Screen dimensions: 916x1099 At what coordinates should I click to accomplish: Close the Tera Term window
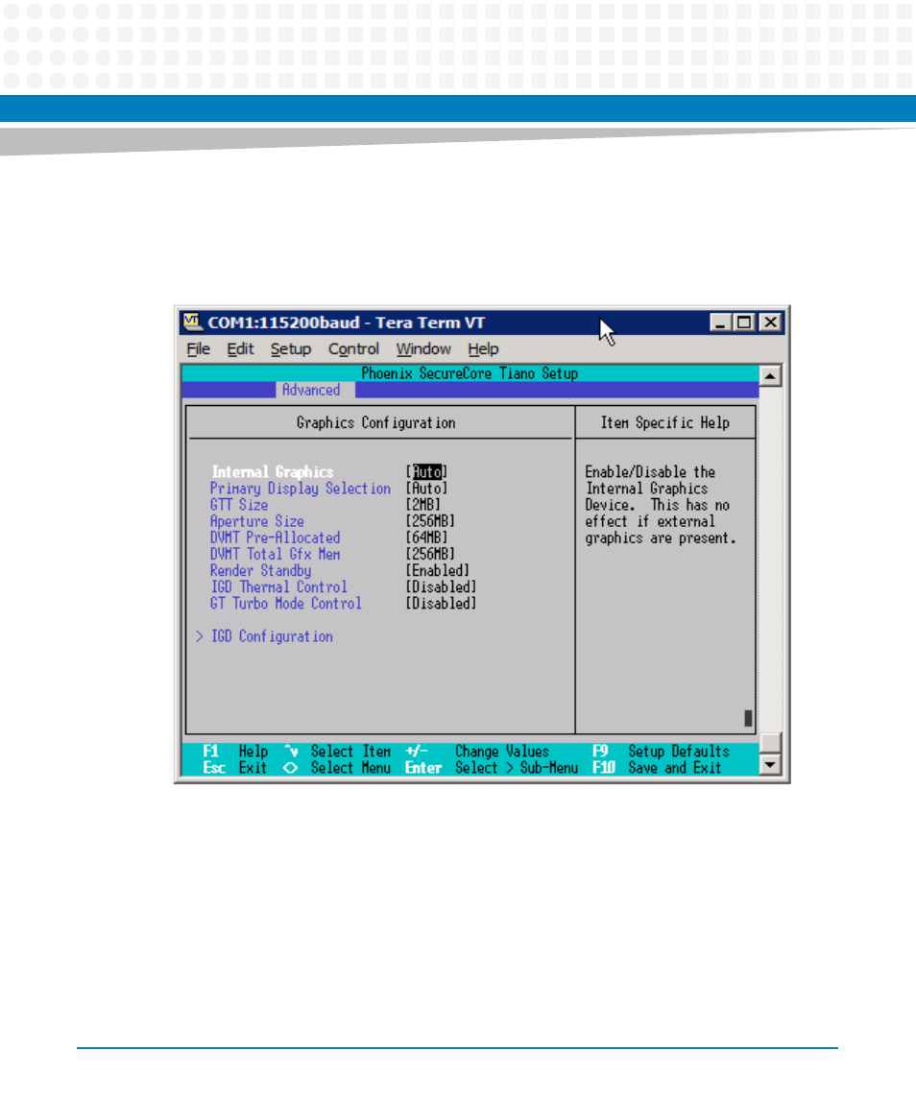(x=771, y=323)
